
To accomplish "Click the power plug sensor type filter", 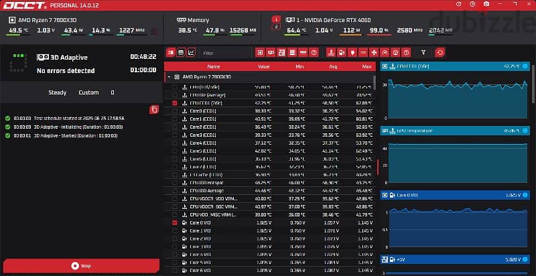I will [352, 53].
